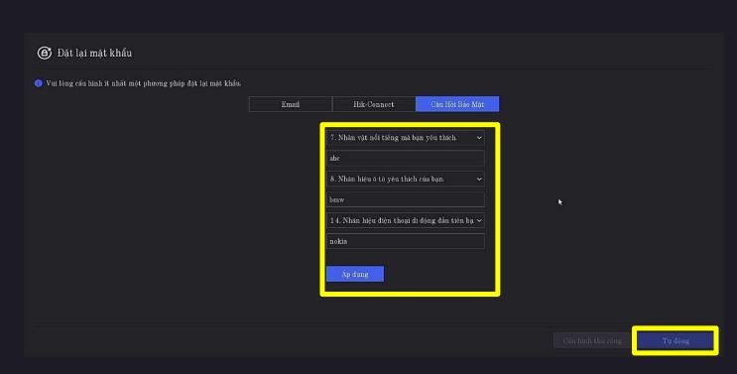737x374 pixels.
Task: Click the notice text about configuring reset method
Action: (x=144, y=83)
